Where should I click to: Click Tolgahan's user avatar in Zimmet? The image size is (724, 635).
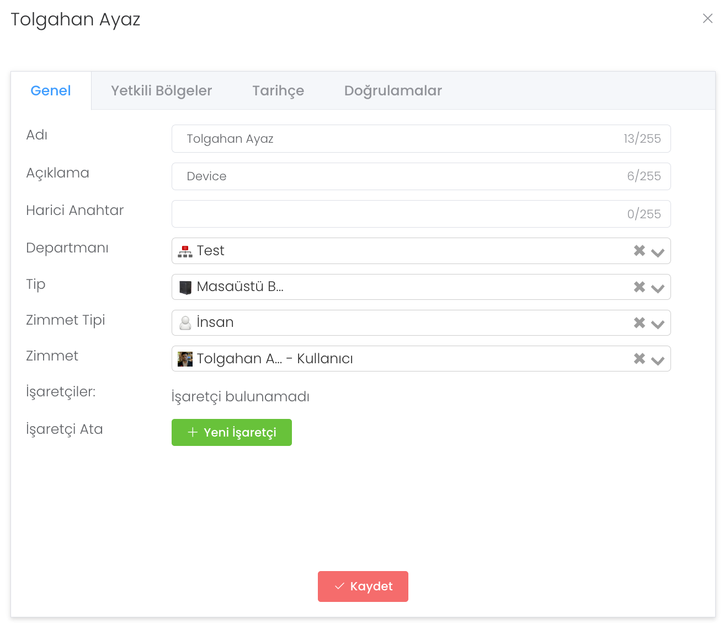point(185,359)
